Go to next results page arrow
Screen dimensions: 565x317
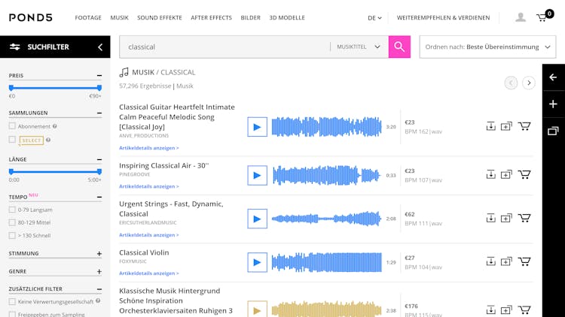click(529, 83)
